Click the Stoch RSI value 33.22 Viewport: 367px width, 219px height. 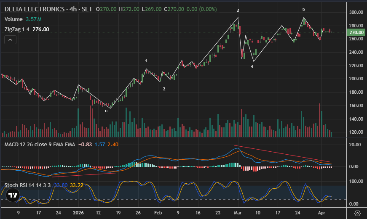coord(77,185)
